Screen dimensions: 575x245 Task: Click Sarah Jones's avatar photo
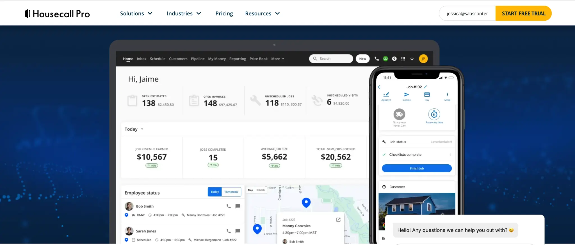point(129,231)
